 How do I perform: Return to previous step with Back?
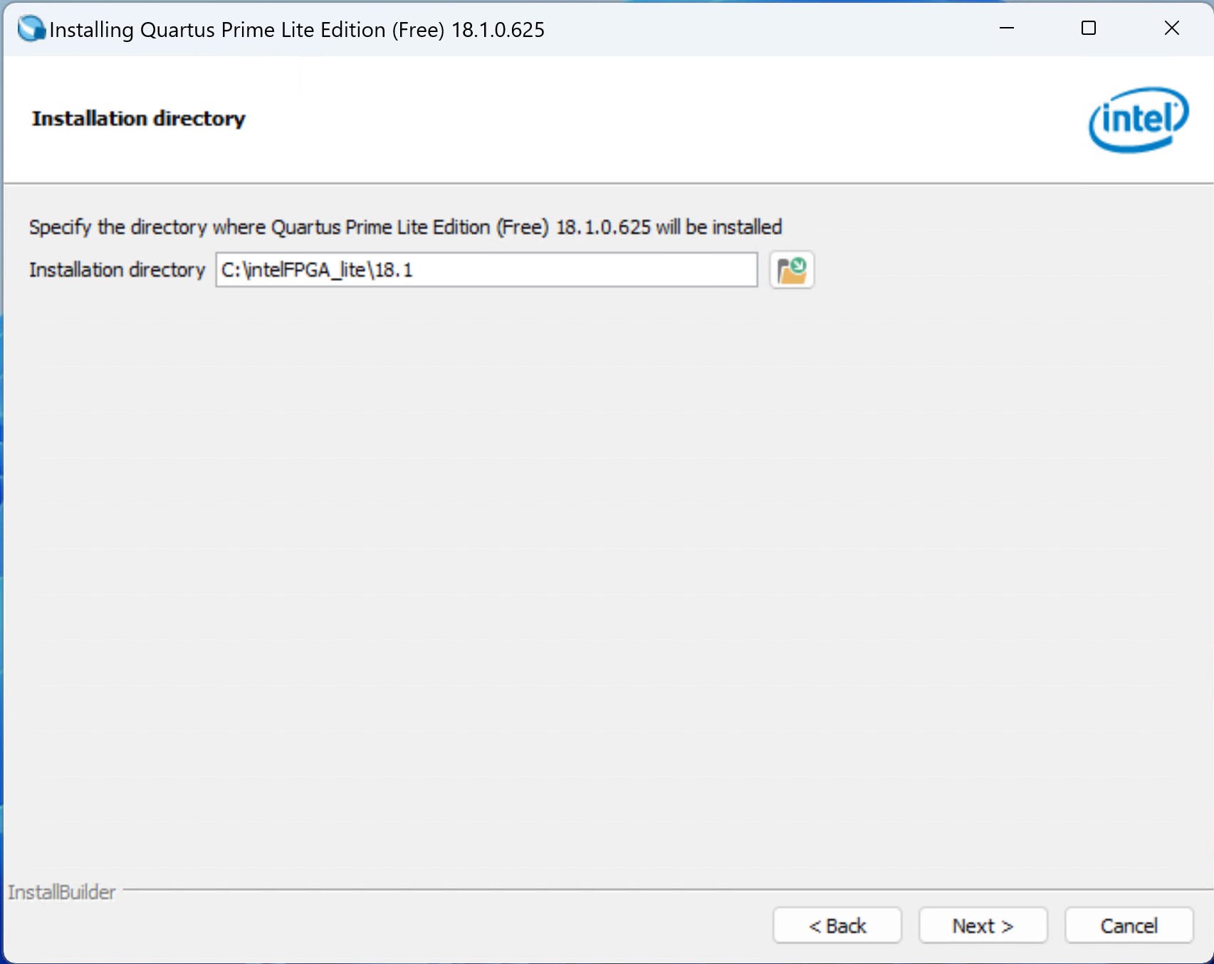837,926
